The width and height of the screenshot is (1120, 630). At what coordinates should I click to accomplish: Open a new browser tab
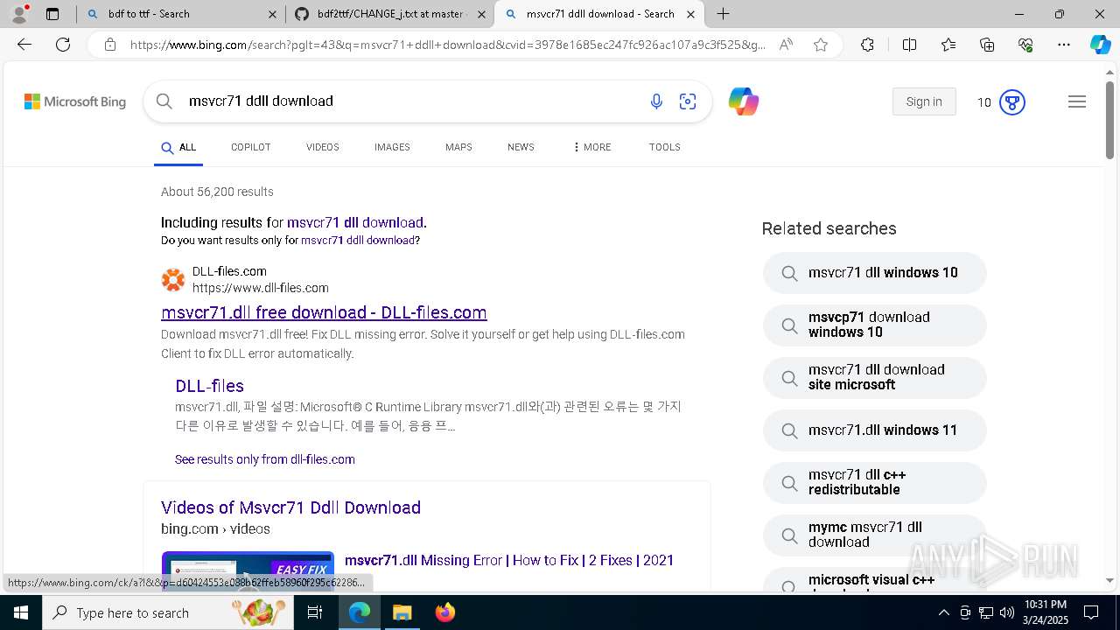(x=723, y=14)
